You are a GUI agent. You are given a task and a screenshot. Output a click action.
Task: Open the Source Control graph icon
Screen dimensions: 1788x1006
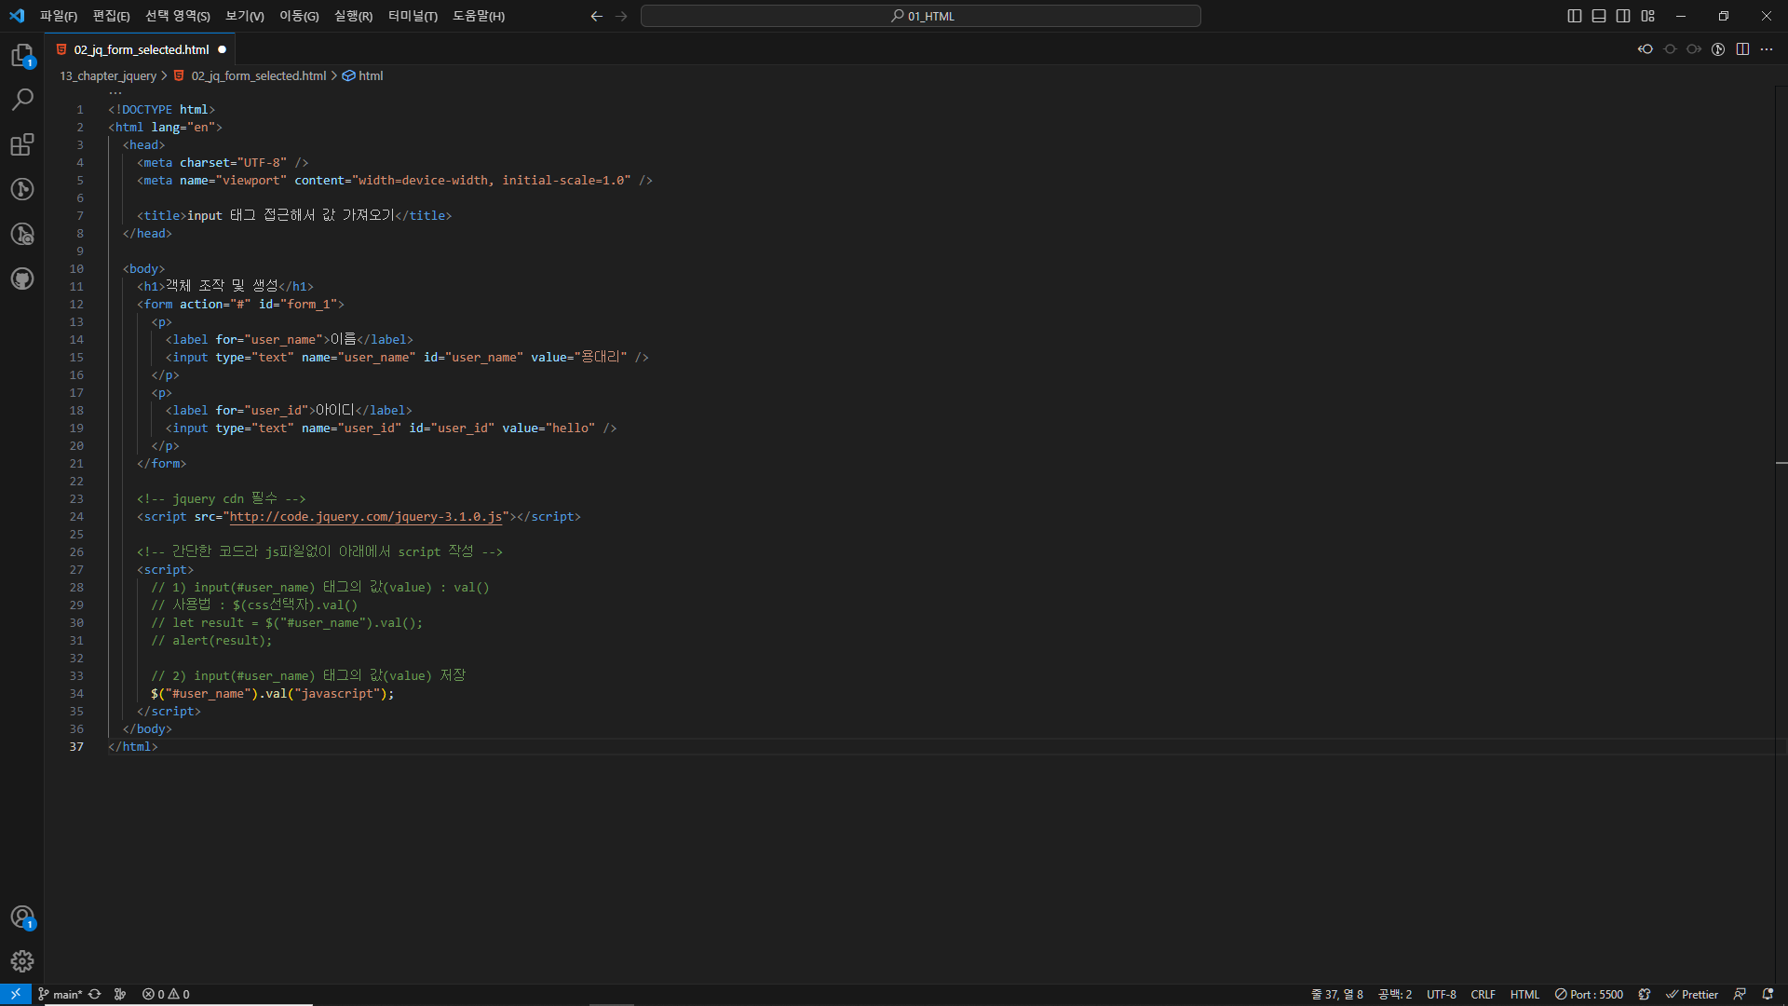(22, 189)
